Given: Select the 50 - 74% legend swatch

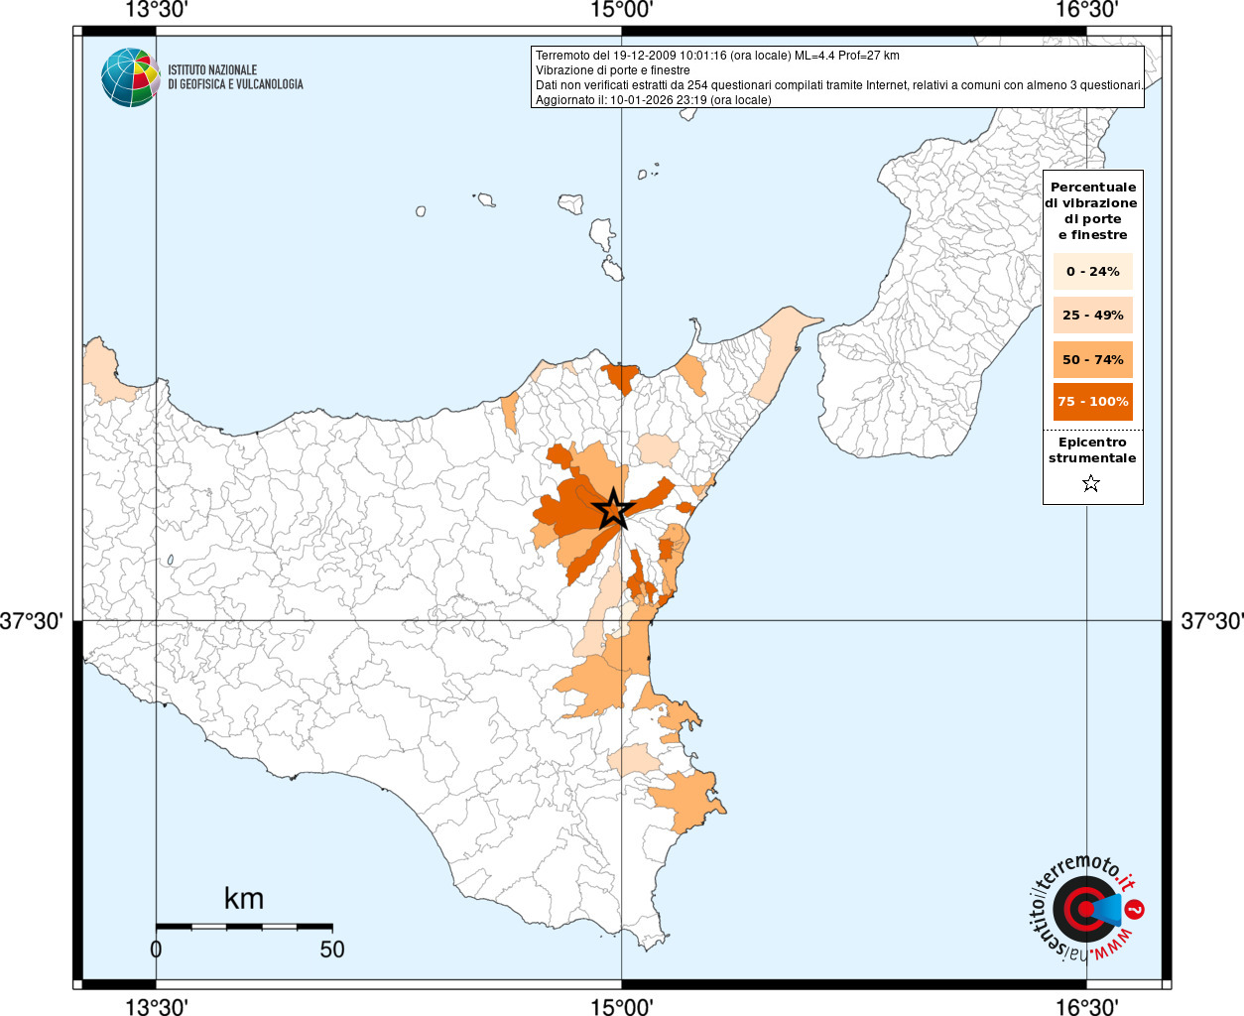Looking at the screenshot, I should tap(1092, 359).
